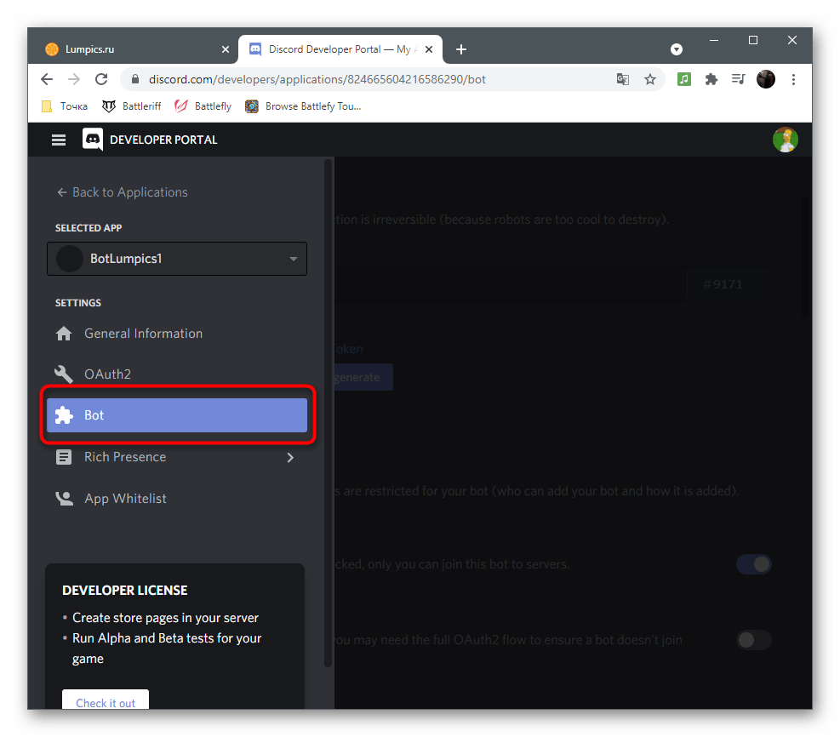
Task: Click the Rich Presence document icon
Action: 63,457
